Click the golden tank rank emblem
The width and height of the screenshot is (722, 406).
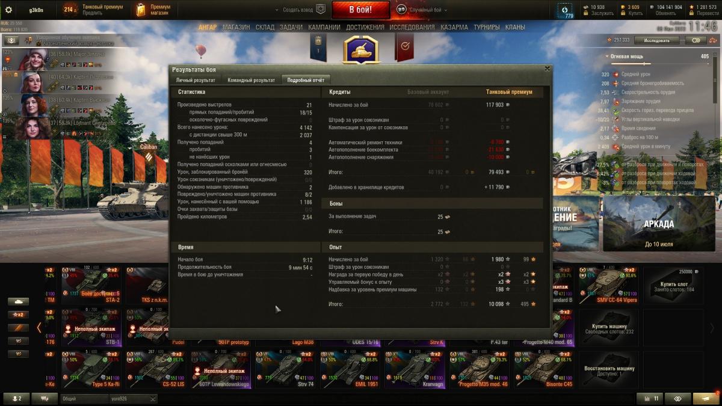coord(361,49)
